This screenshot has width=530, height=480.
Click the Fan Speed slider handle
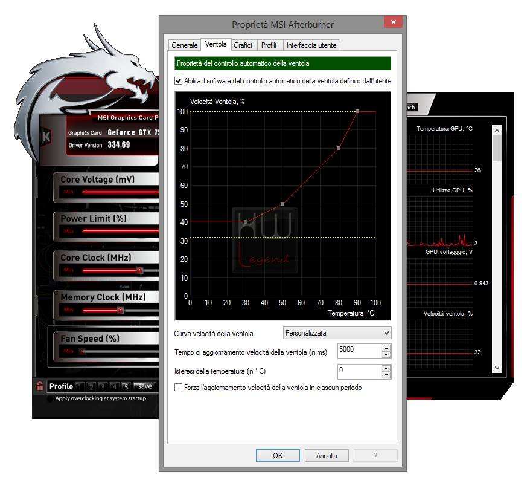pos(82,351)
